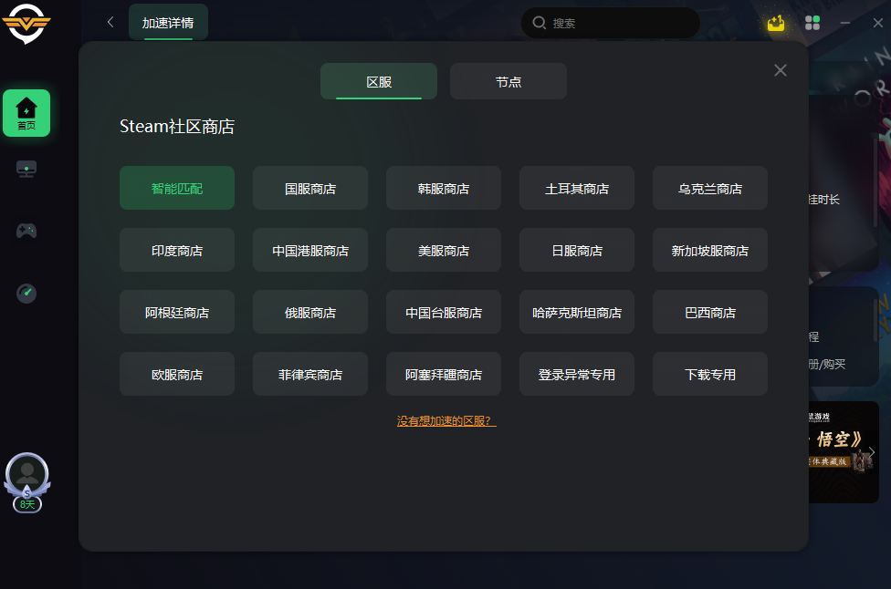Select 哈萨克斯坦商店 region
The image size is (891, 589).
(577, 312)
